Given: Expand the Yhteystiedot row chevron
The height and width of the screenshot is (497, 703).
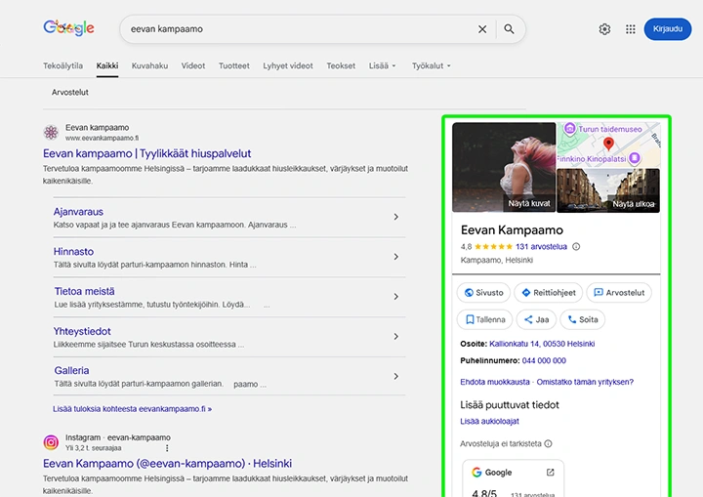Looking at the screenshot, I should coord(395,337).
